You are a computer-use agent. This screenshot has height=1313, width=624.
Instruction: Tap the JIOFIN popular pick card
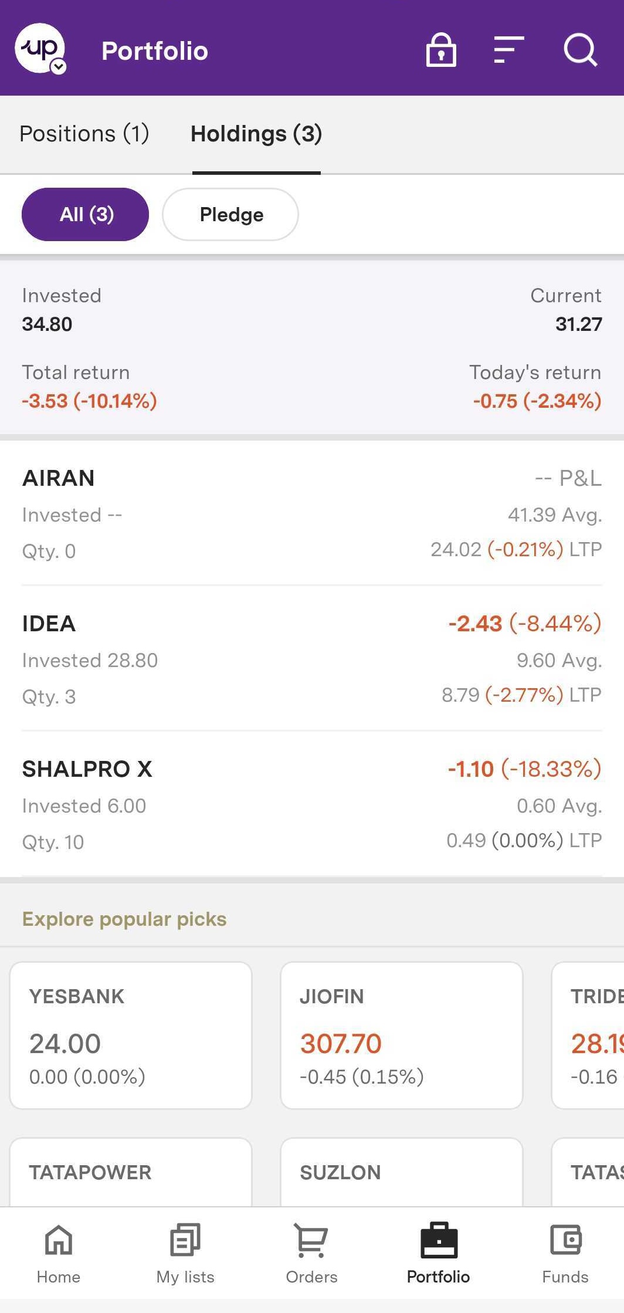402,1035
